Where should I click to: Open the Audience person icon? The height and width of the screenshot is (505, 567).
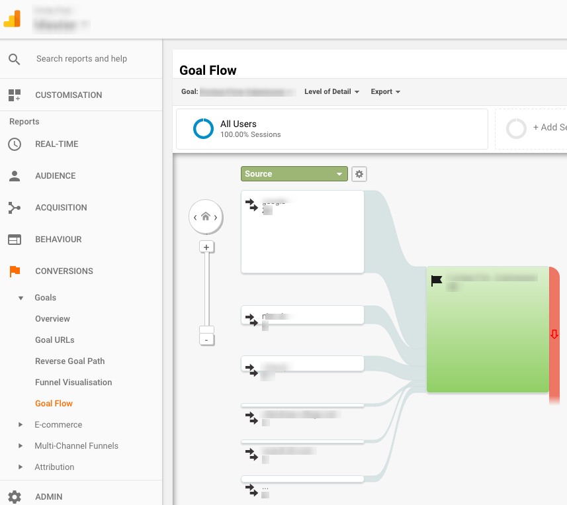pyautogui.click(x=15, y=175)
